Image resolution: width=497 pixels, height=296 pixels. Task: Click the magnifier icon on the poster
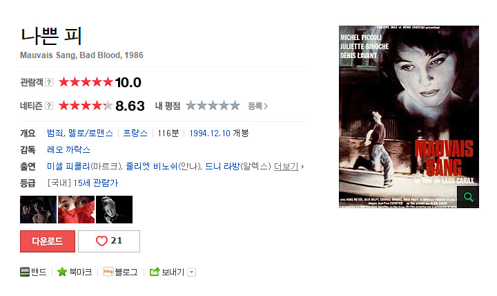468,197
